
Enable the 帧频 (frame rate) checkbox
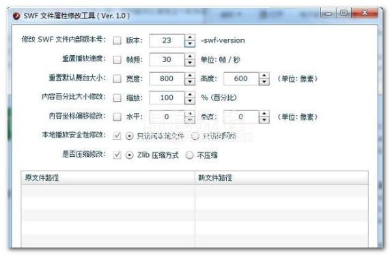[x=117, y=59]
